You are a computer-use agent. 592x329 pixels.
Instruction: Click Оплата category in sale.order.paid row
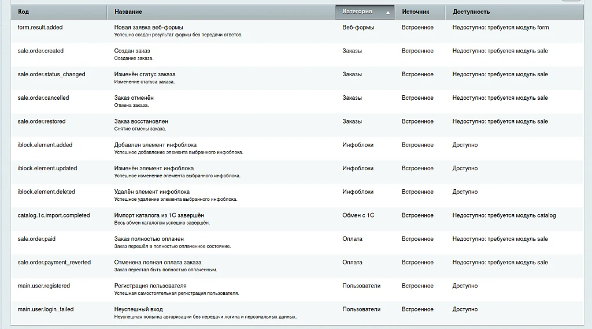[352, 239]
